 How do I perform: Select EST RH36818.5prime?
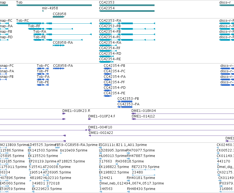click(130, 162)
